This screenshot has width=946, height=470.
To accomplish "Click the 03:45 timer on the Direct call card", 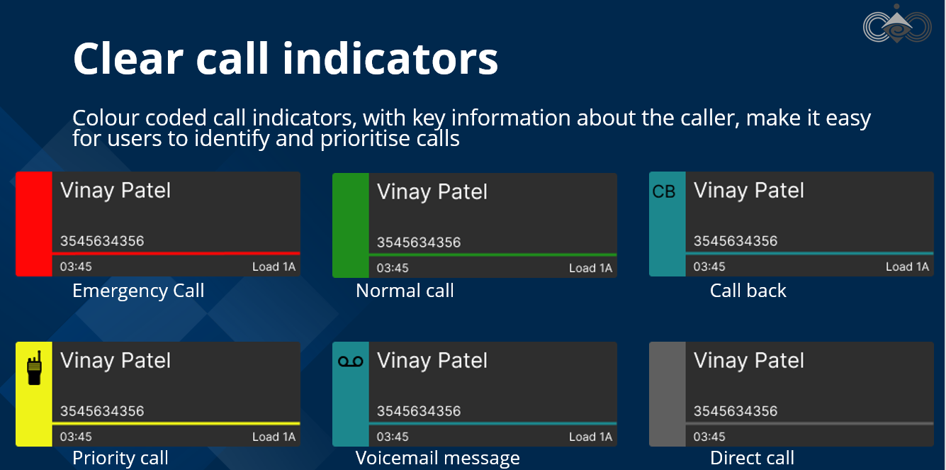I will [x=709, y=437].
